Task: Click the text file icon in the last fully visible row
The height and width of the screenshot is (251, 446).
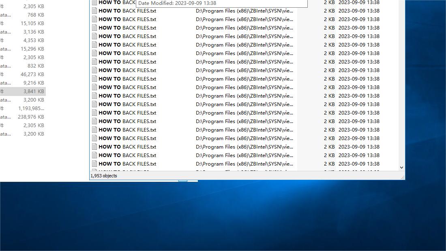Action: pos(94,164)
